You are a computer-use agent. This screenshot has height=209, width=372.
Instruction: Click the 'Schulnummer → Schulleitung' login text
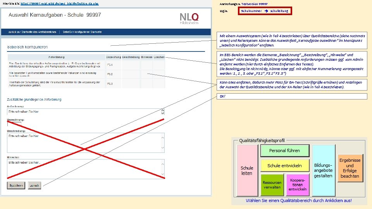click(265, 11)
